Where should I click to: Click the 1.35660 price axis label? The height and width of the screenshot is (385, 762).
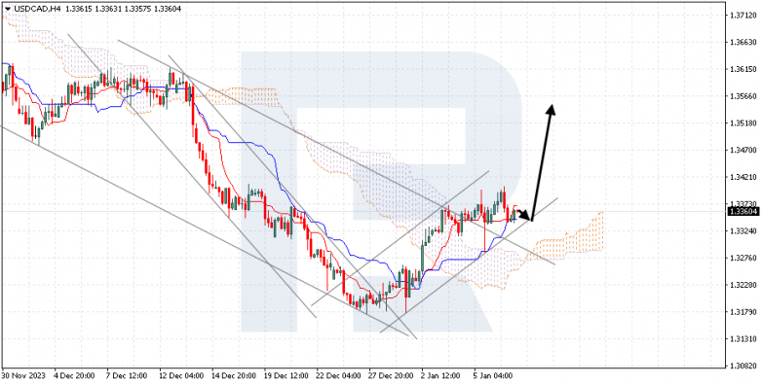743,96
